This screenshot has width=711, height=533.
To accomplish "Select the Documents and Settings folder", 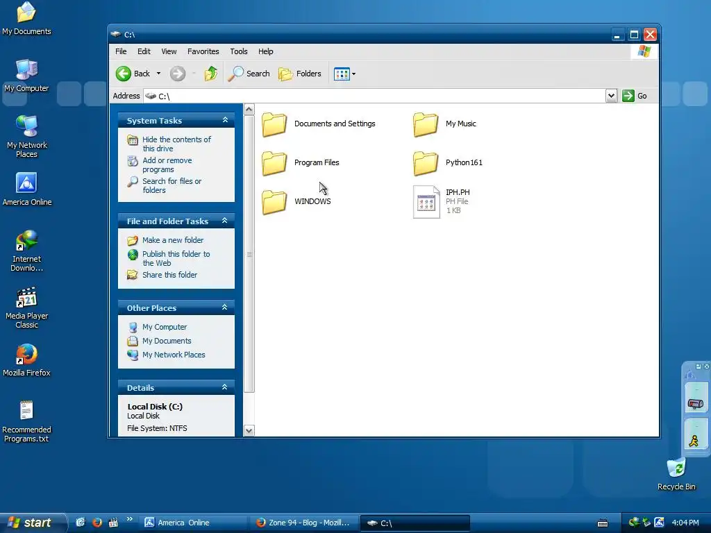I will pyautogui.click(x=319, y=124).
